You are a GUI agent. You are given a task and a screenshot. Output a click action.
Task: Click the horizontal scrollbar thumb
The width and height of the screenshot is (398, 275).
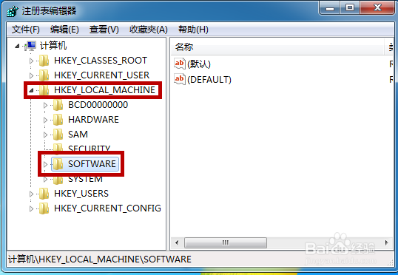click(x=226, y=242)
